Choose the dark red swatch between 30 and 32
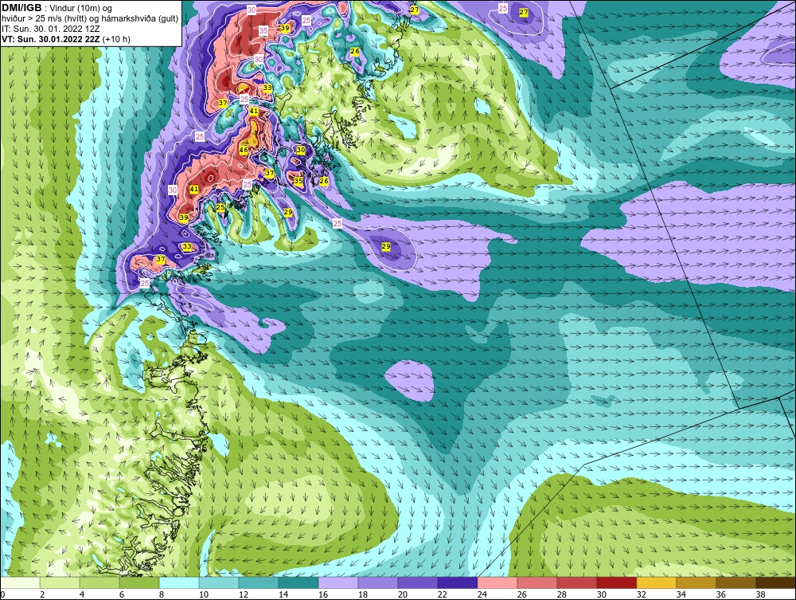The width and height of the screenshot is (796, 600). tap(617, 582)
